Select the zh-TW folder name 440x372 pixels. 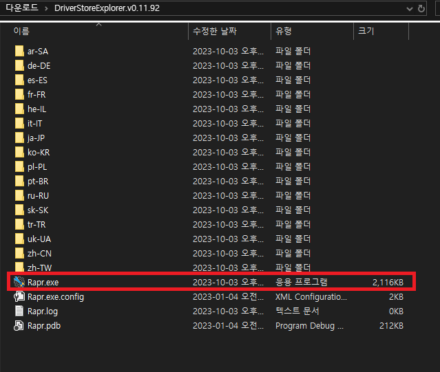click(x=39, y=267)
